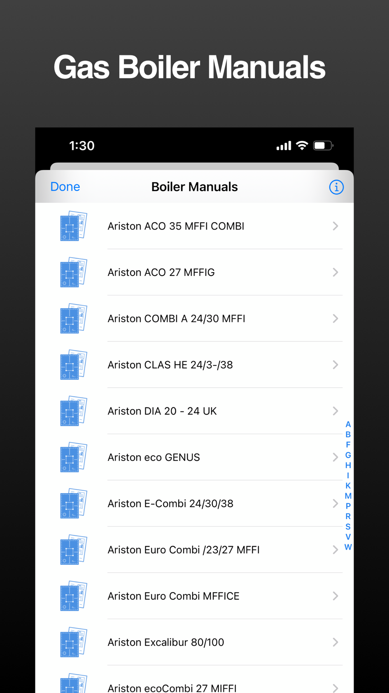Choose Ariston DIA 20 - 24 UK manual

tap(194, 411)
